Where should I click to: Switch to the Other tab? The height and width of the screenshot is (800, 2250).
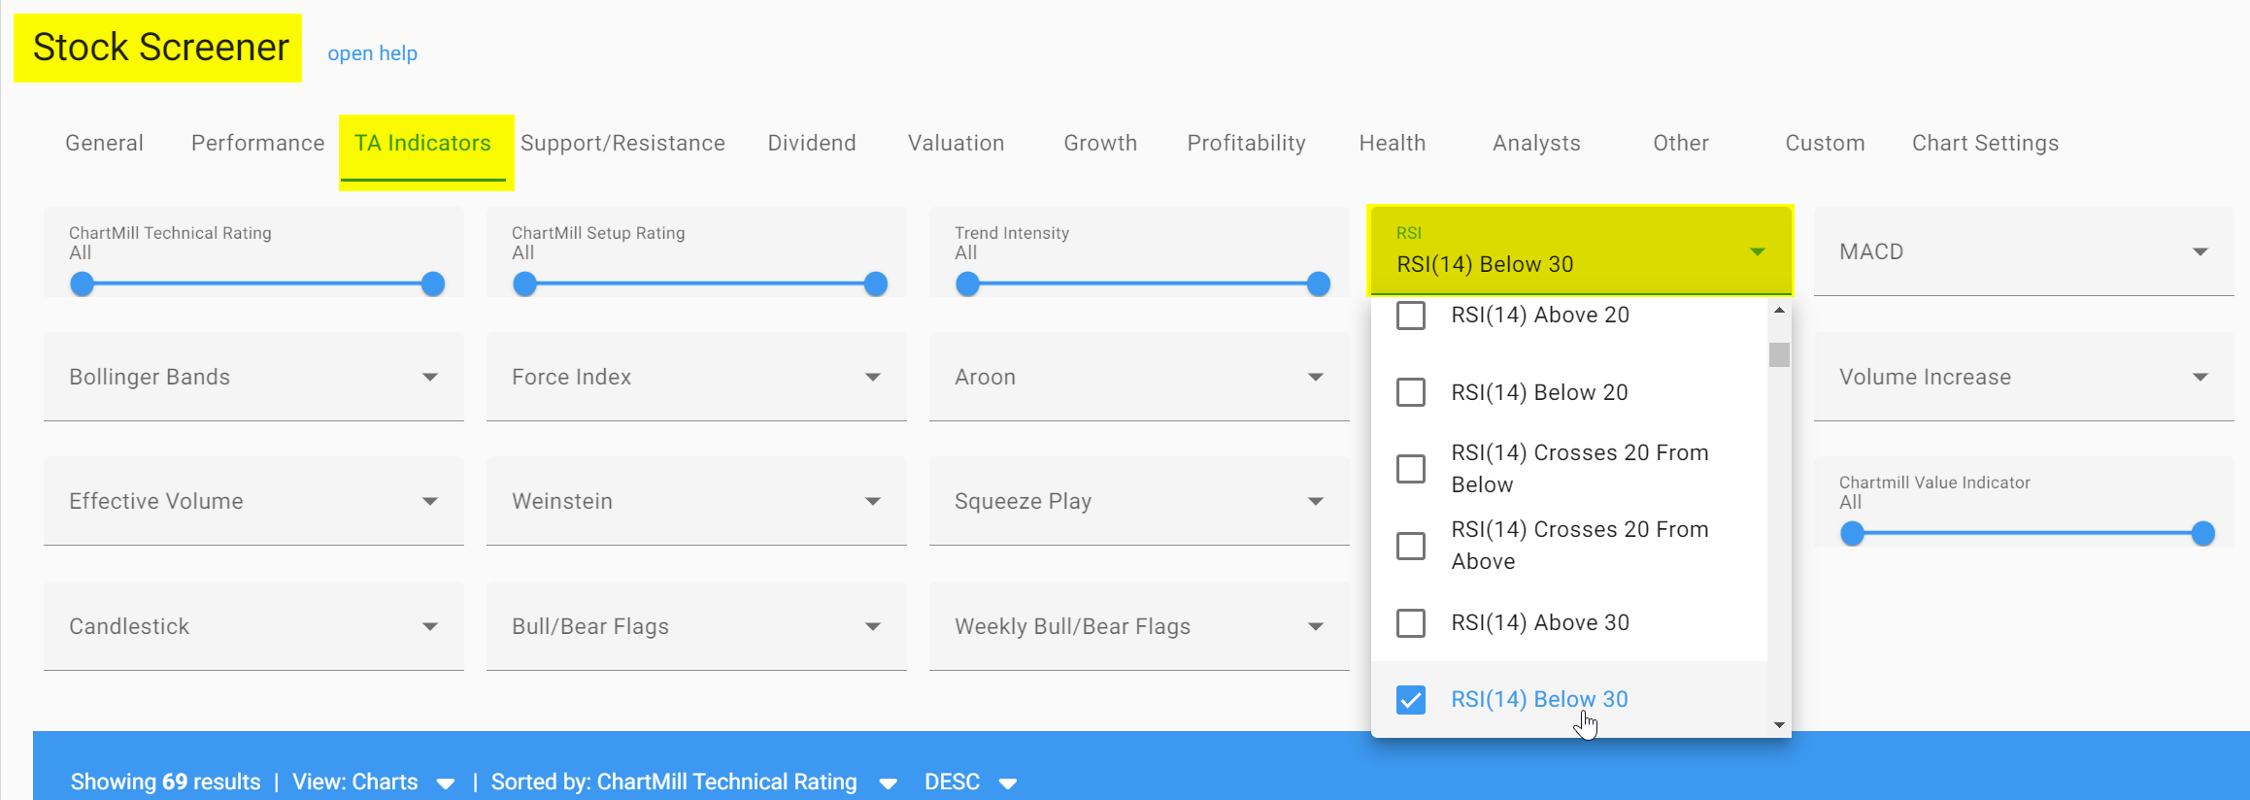point(1680,143)
